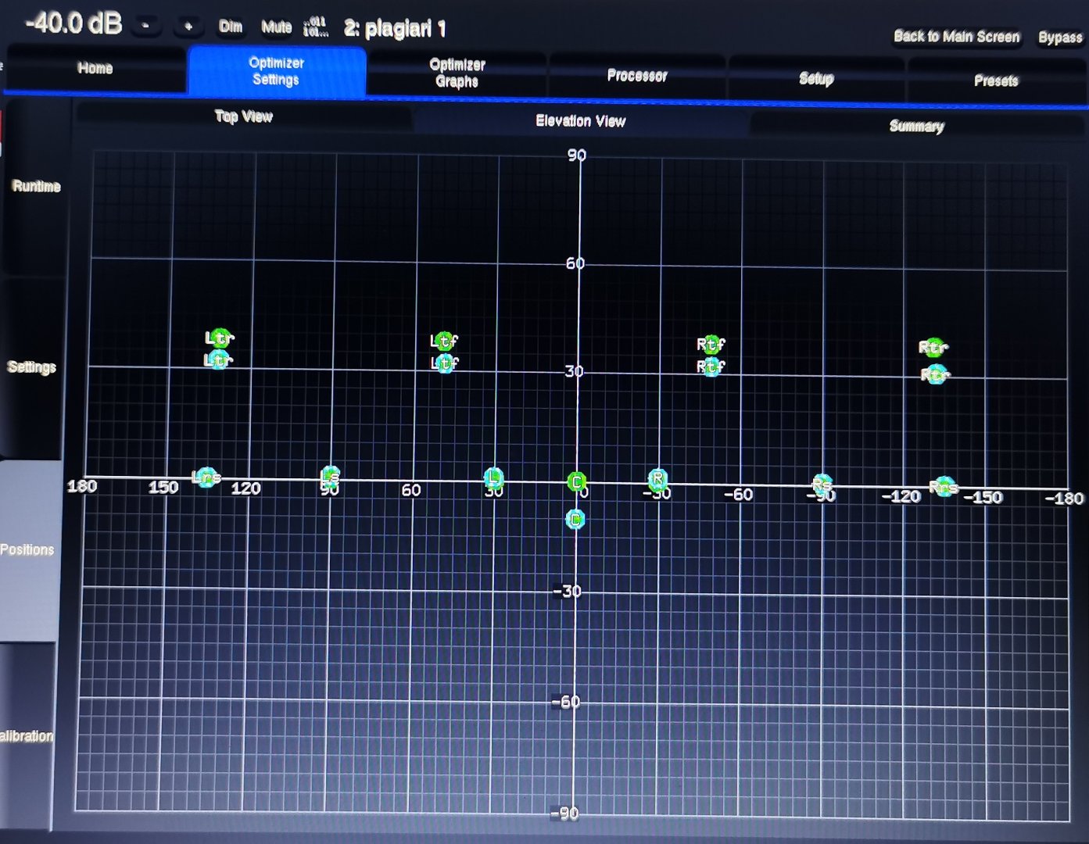The width and height of the screenshot is (1089, 844).
Task: Click the green Ltr speaker marker
Action: coord(220,338)
